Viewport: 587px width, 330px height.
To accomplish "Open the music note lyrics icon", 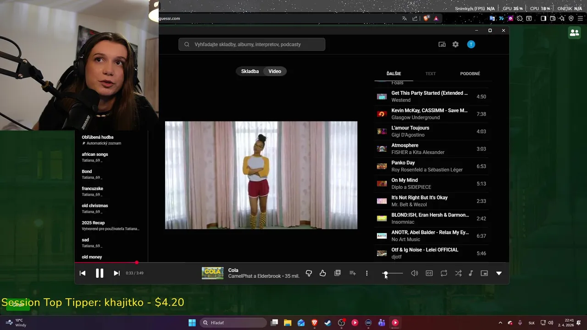I will [x=471, y=273].
